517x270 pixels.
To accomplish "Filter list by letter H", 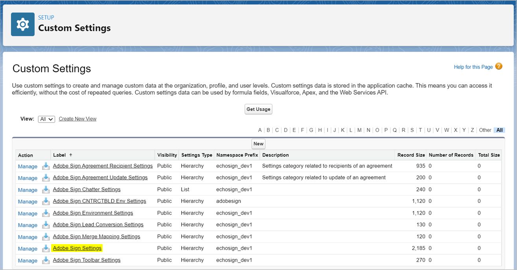I will (x=320, y=130).
